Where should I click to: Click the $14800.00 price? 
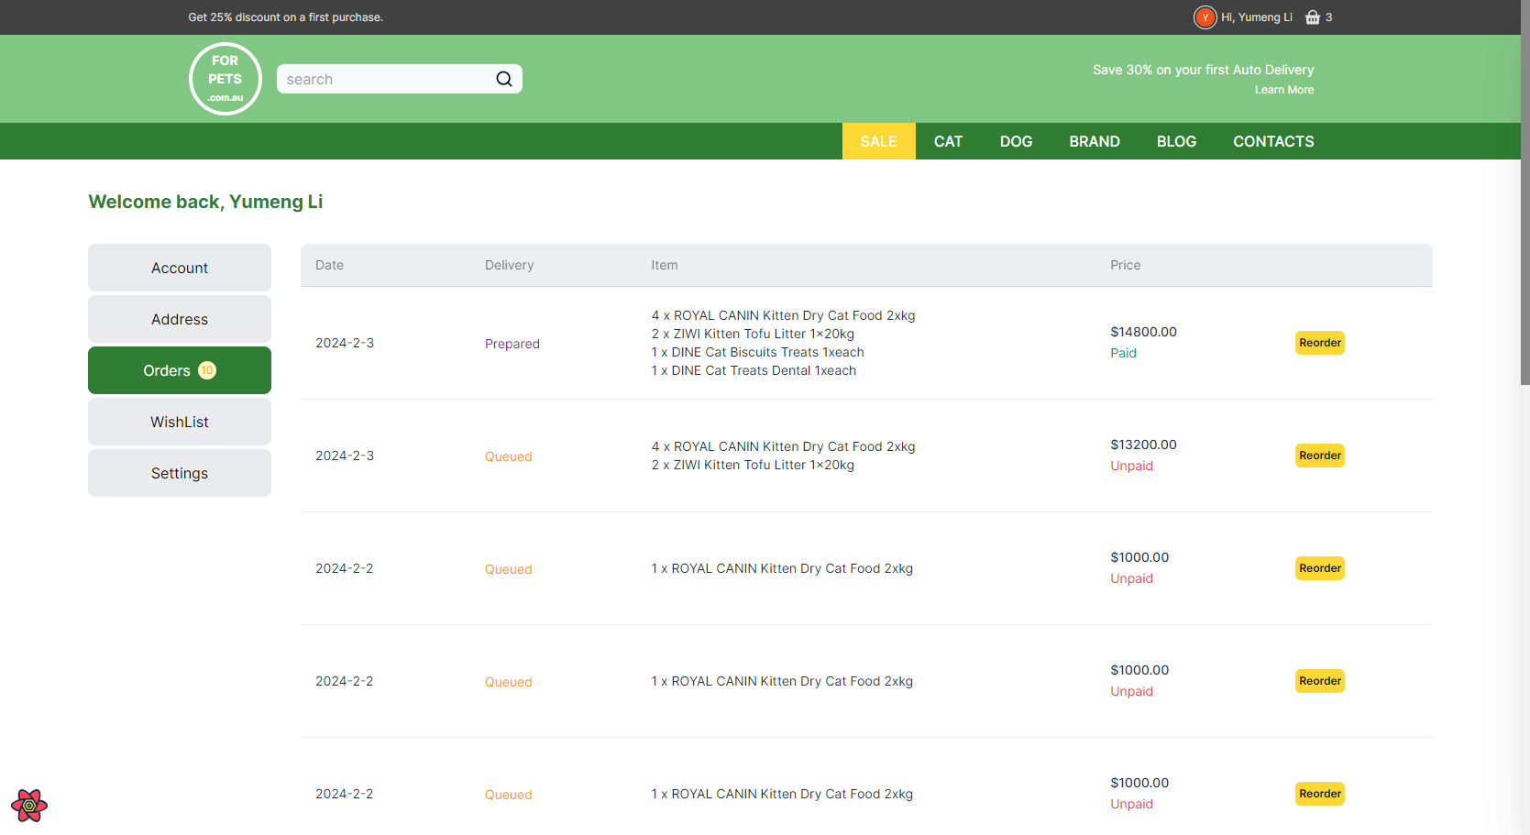click(1143, 332)
